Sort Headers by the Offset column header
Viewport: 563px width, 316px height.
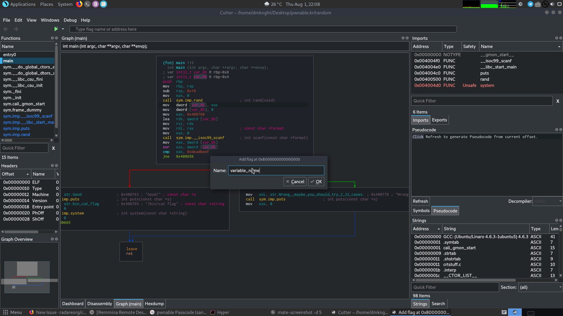click(15, 174)
